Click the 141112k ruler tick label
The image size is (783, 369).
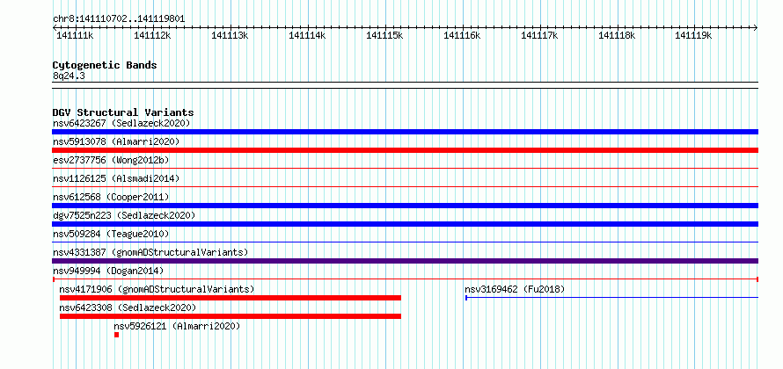pyautogui.click(x=152, y=35)
